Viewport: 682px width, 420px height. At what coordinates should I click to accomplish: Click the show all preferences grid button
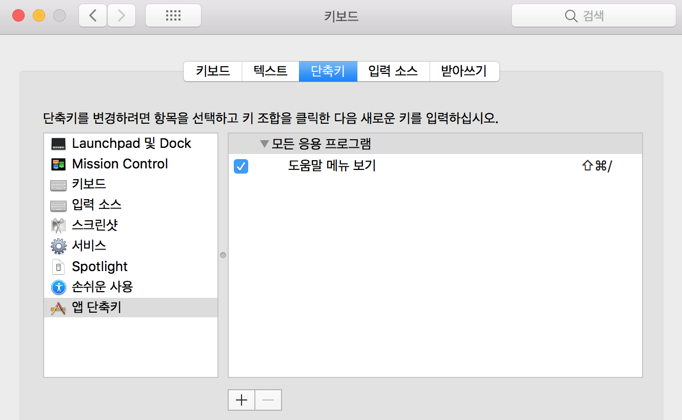coord(173,15)
